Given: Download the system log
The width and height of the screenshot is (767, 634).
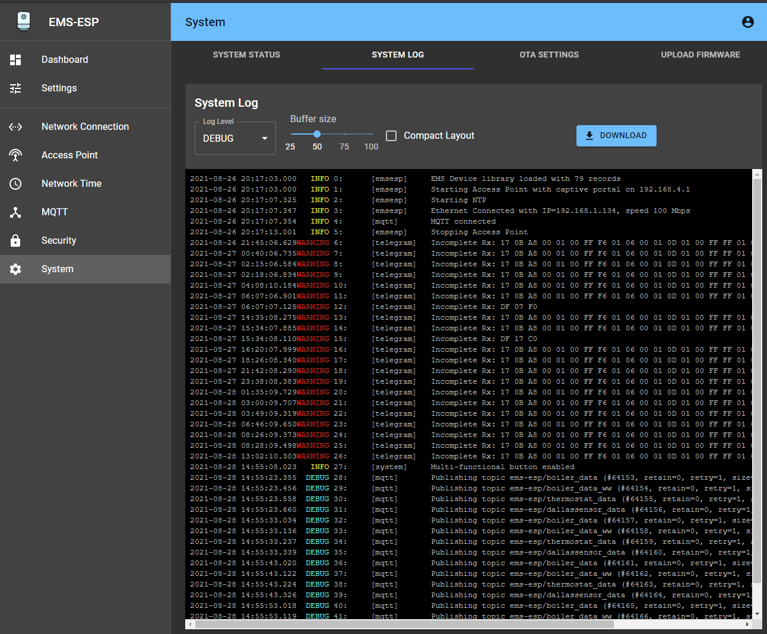Looking at the screenshot, I should click(x=616, y=135).
